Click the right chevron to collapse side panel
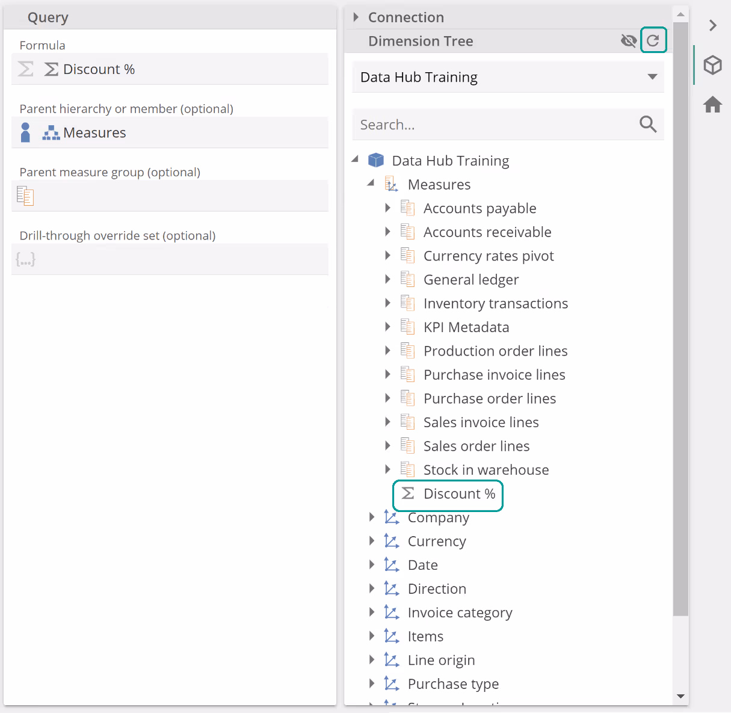The image size is (731, 713). pos(712,25)
